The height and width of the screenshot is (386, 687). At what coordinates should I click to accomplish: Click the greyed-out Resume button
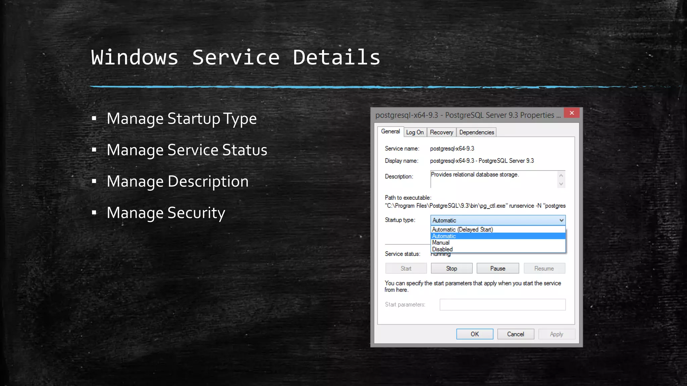544,268
